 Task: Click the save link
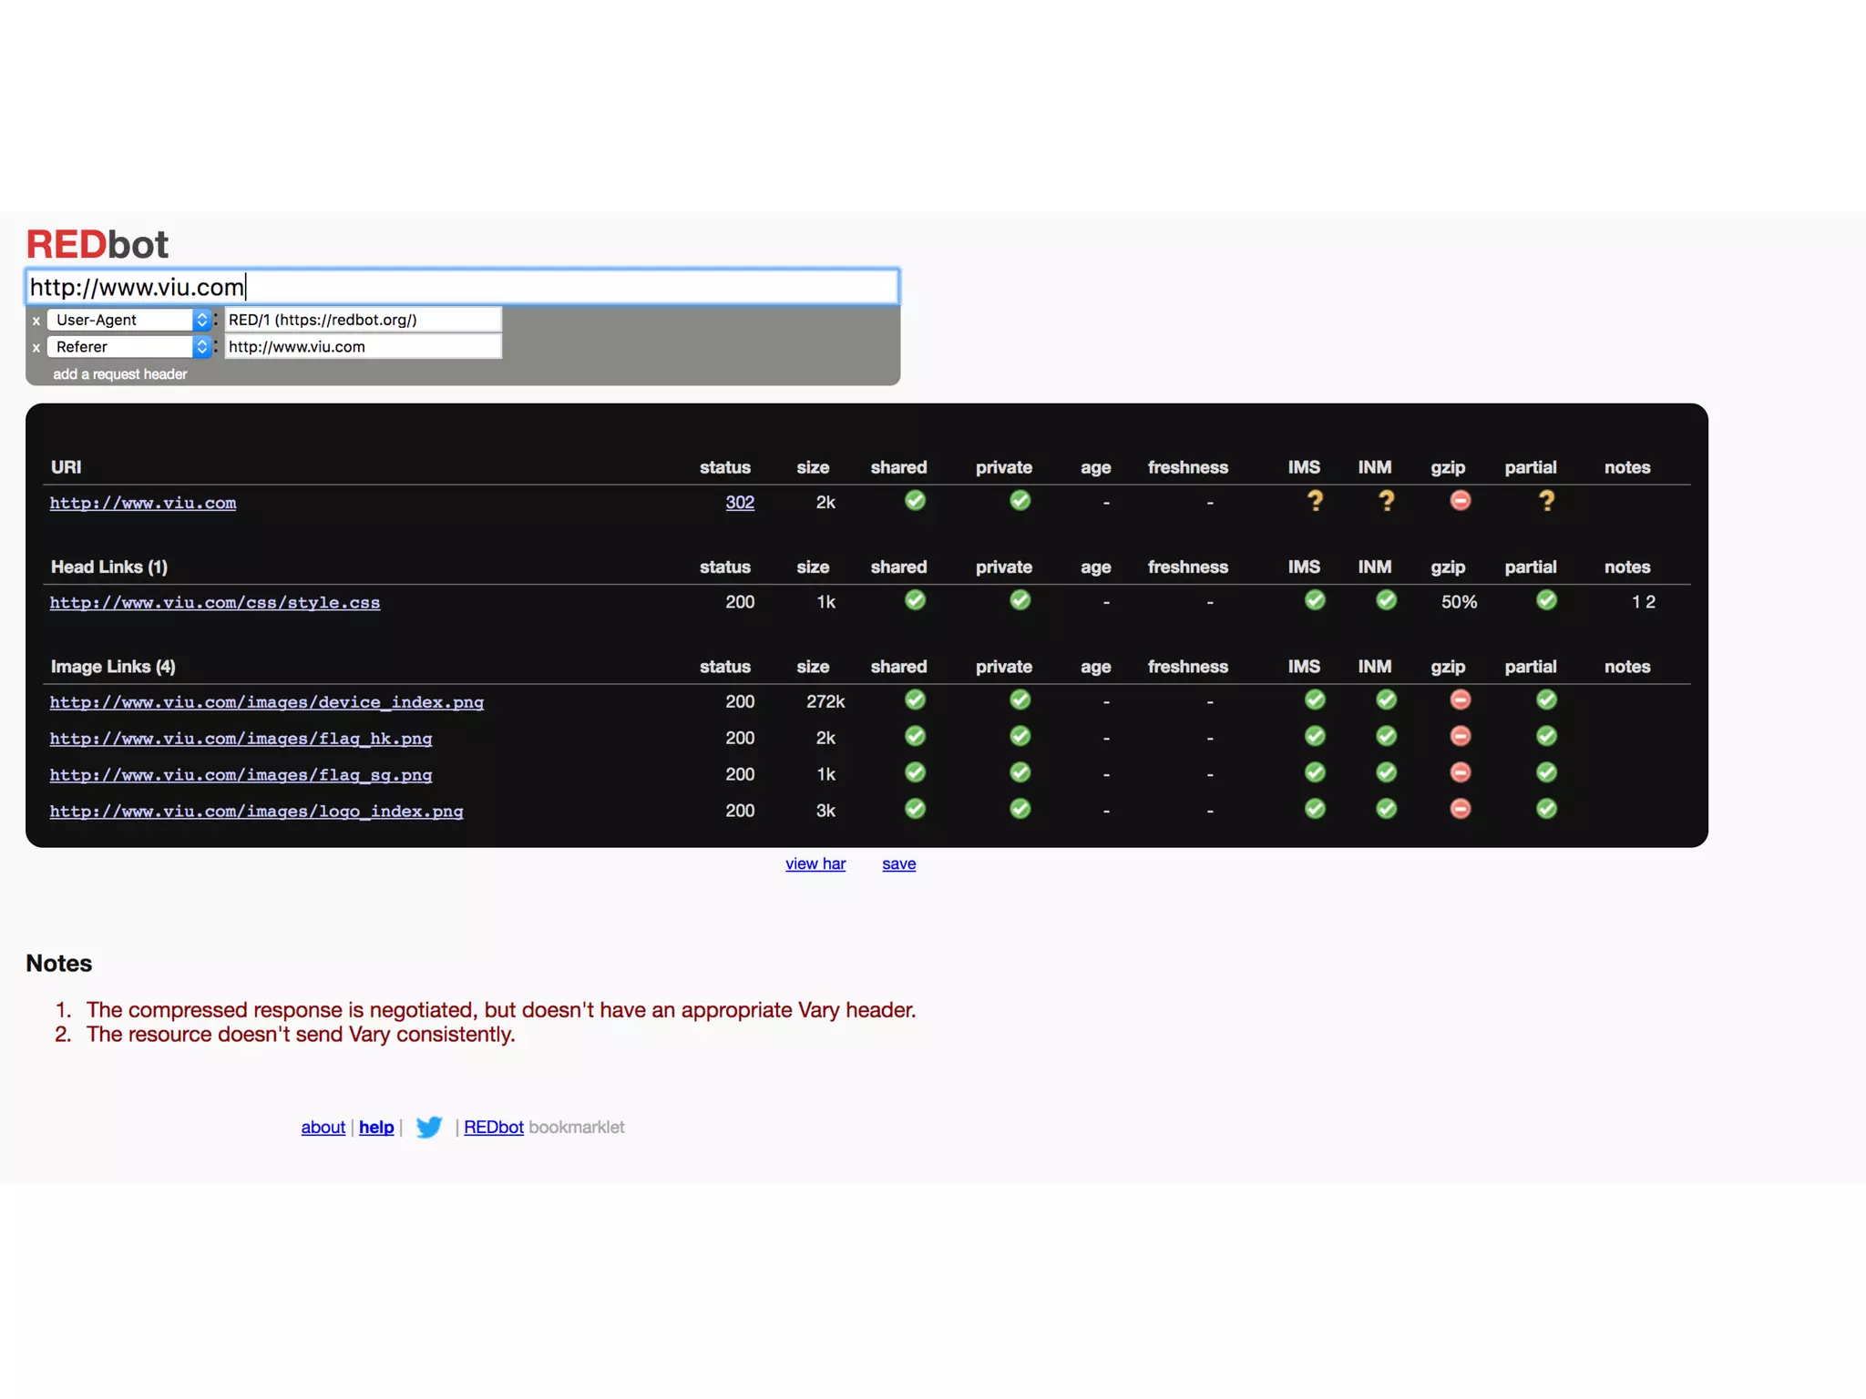(x=898, y=863)
